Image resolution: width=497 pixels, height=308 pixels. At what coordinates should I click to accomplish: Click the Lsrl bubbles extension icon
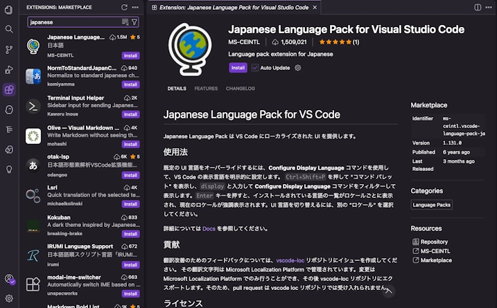pyautogui.click(x=33, y=194)
